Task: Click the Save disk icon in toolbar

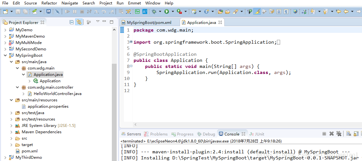Action: point(18,11)
